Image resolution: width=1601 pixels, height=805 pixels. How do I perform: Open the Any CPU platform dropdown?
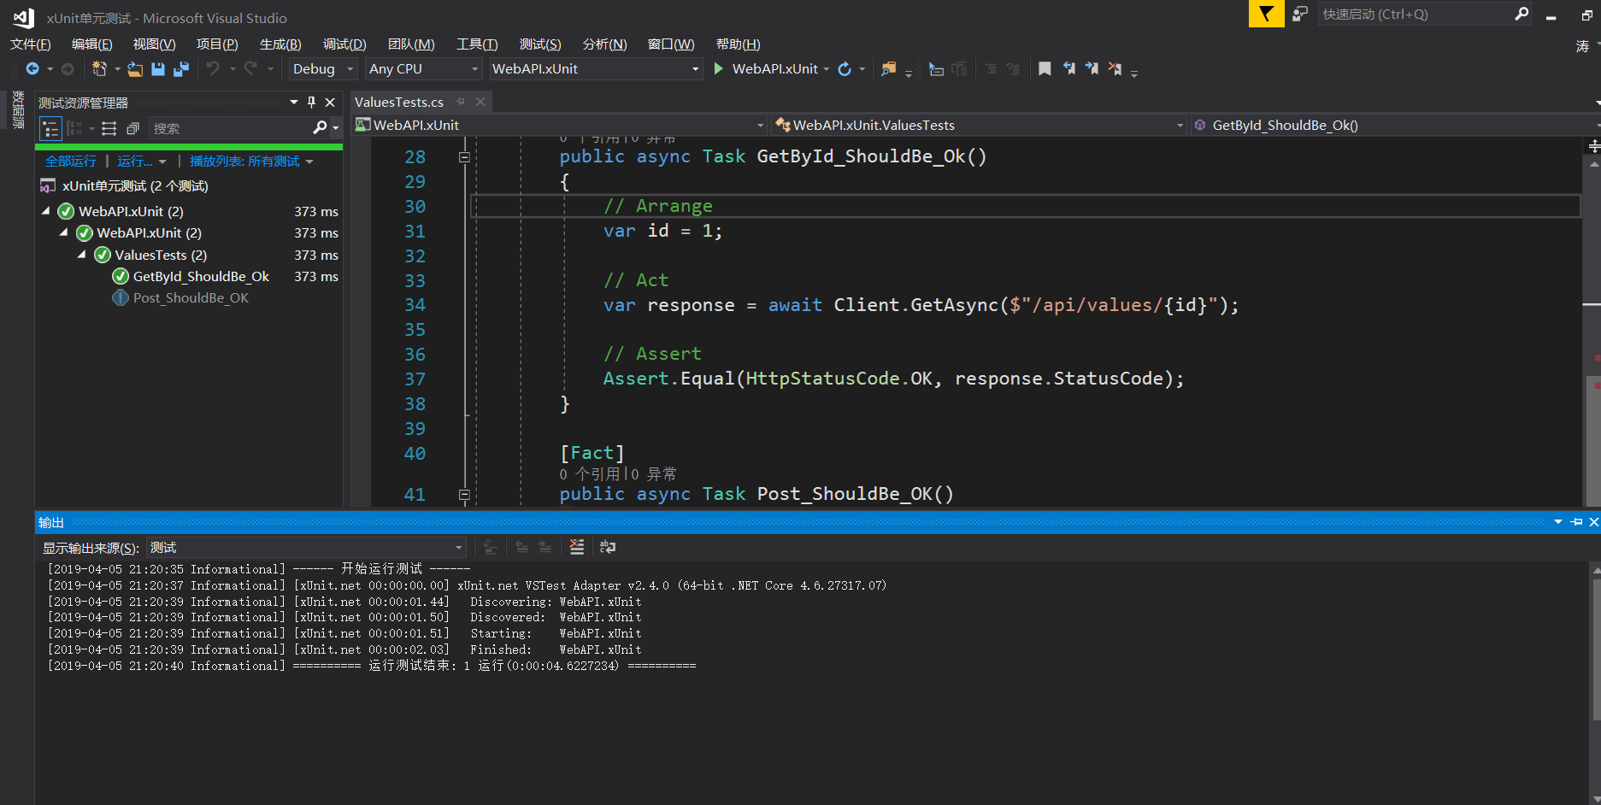coord(423,69)
